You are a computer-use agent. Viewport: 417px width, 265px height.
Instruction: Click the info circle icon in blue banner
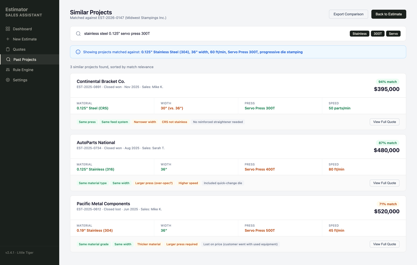coord(78,52)
